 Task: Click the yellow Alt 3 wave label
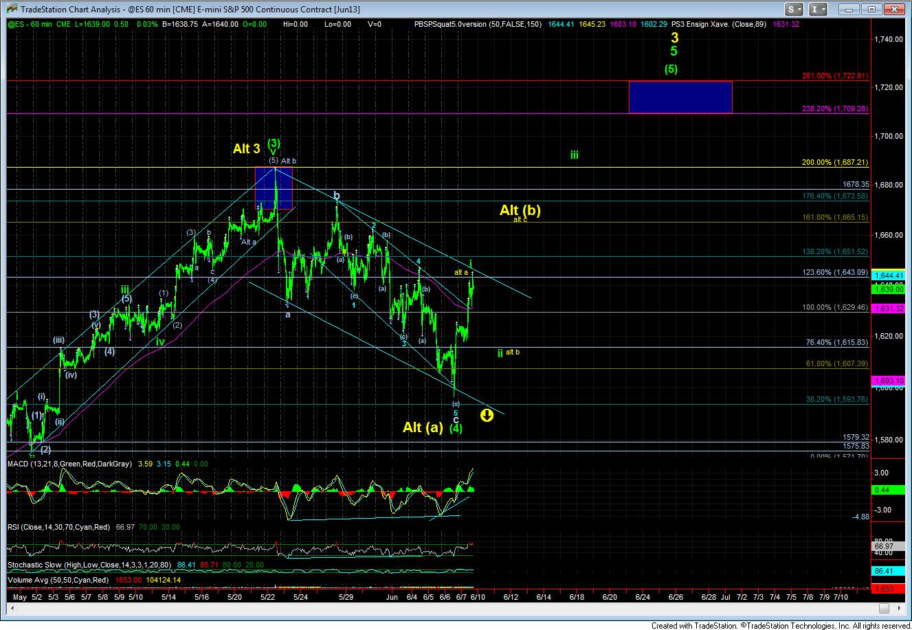coord(247,148)
